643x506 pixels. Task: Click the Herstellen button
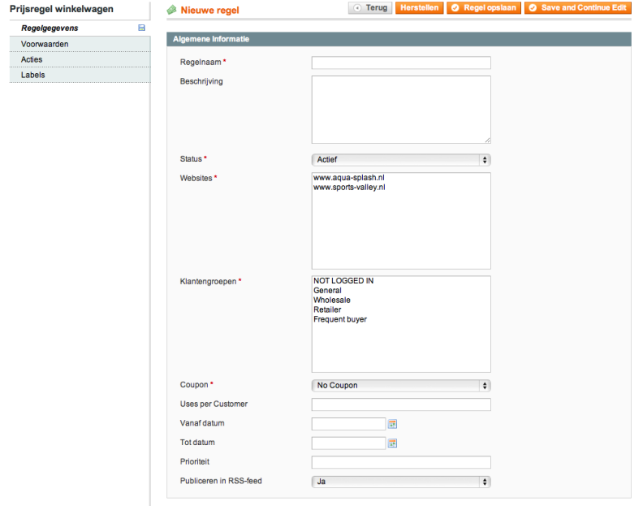419,8
